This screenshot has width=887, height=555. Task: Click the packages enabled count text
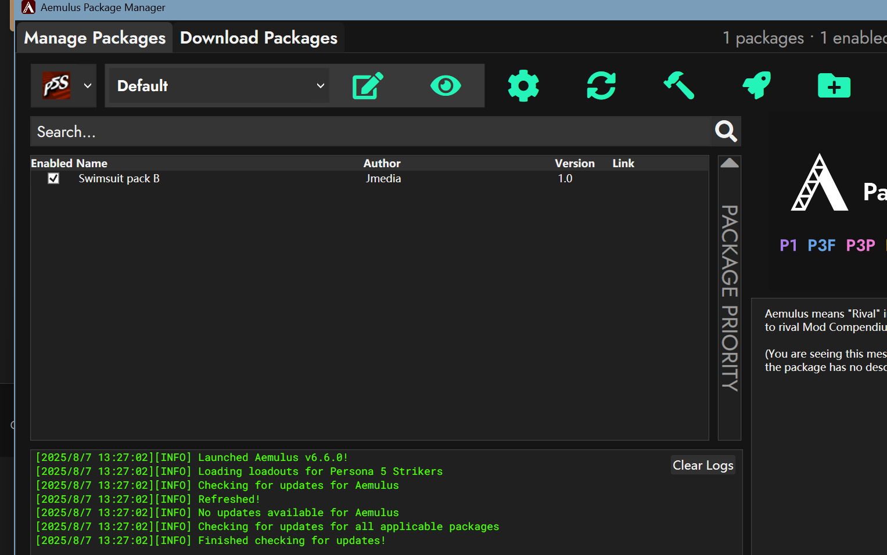(x=805, y=38)
